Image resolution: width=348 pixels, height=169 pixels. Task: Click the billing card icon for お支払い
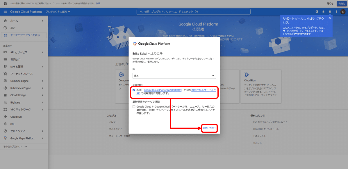[5, 59]
